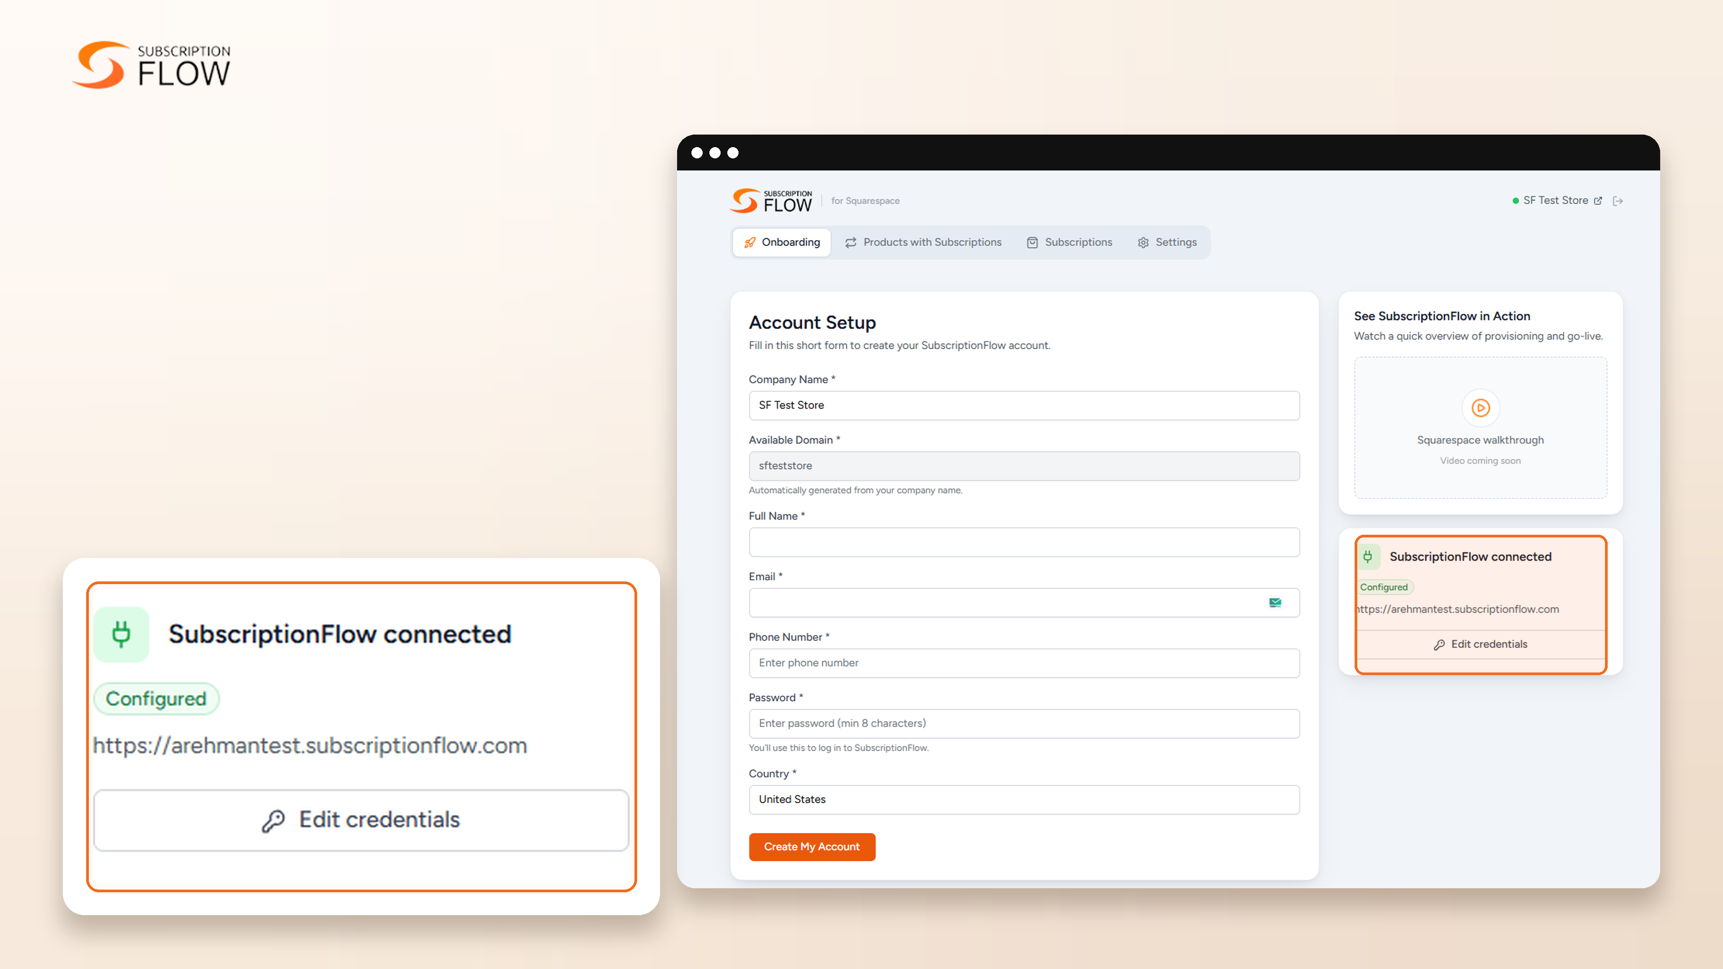Image resolution: width=1723 pixels, height=969 pixels.
Task: Open the Country dropdown showing United States
Action: (1024, 800)
